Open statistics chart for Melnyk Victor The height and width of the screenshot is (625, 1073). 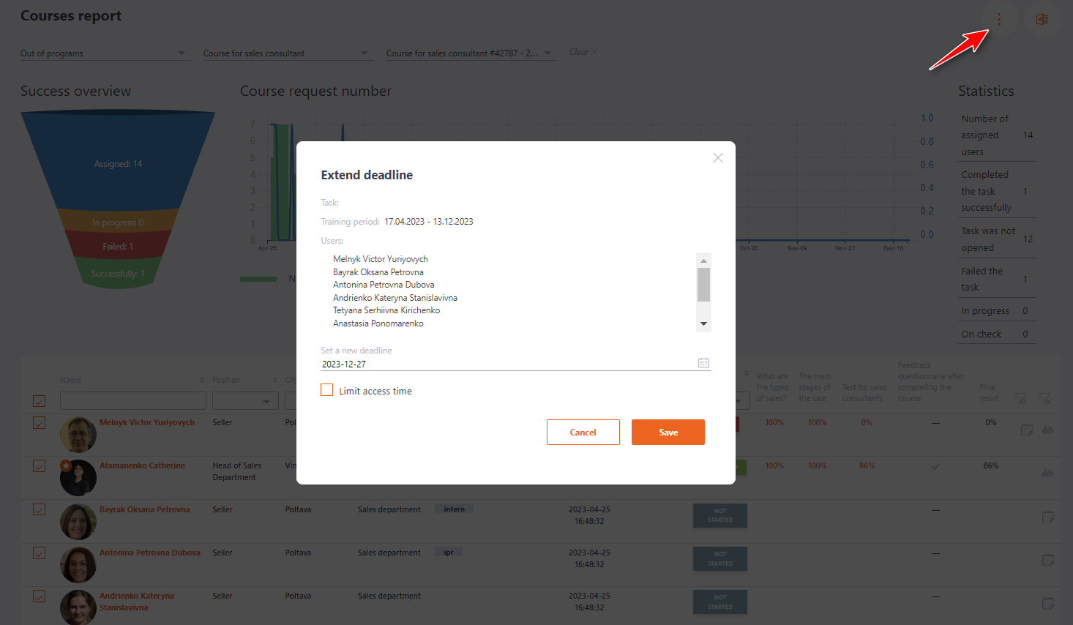(1048, 430)
